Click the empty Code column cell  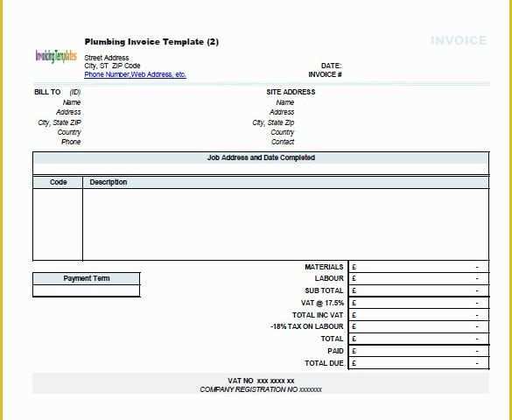[x=58, y=224]
